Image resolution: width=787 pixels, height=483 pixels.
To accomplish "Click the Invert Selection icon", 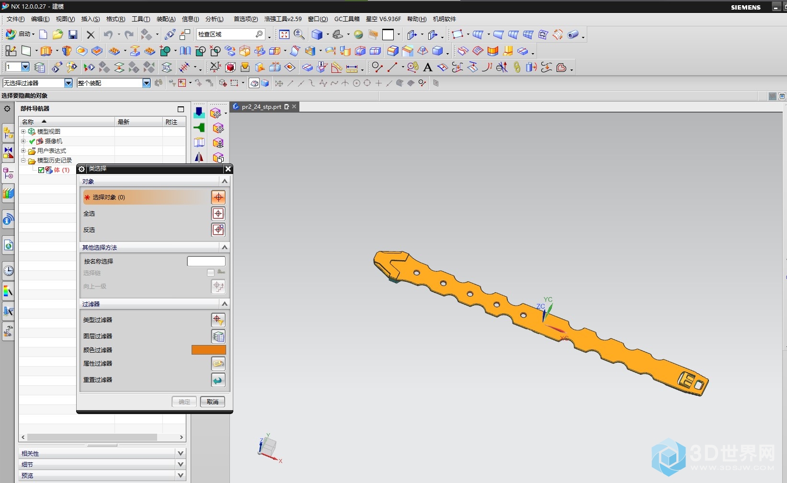I will (218, 230).
